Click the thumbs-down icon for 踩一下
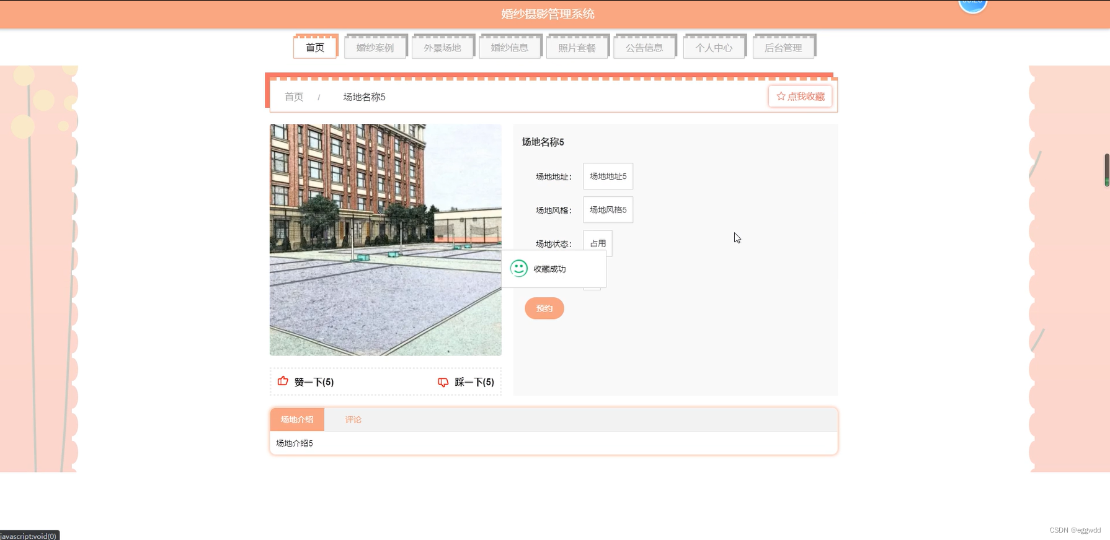The height and width of the screenshot is (540, 1110). tap(443, 382)
